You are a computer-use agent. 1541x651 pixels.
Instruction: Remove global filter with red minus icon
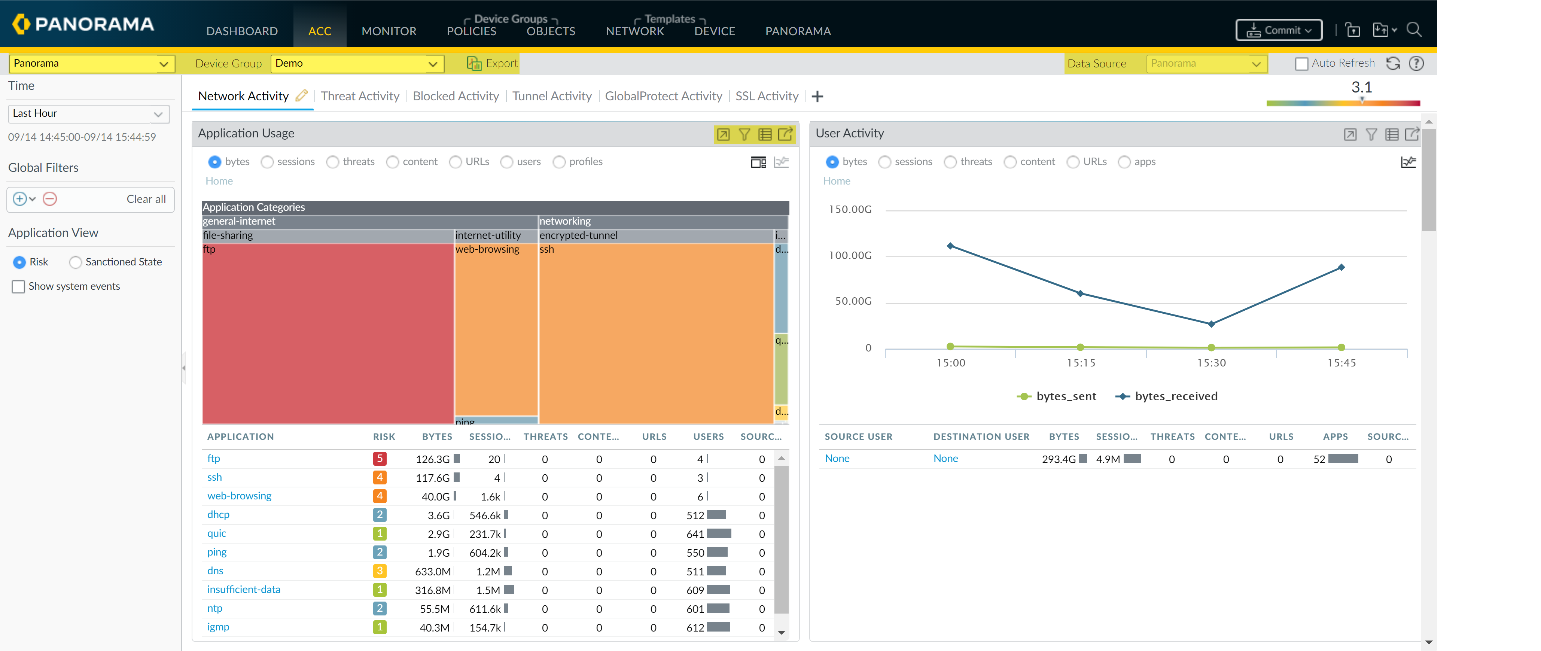click(50, 199)
